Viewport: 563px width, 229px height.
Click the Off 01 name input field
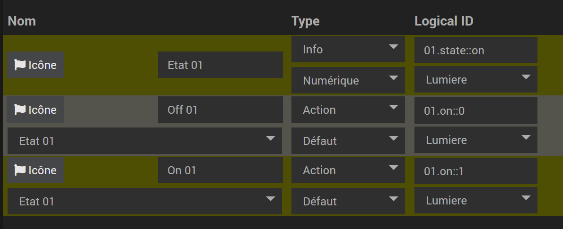pos(220,110)
